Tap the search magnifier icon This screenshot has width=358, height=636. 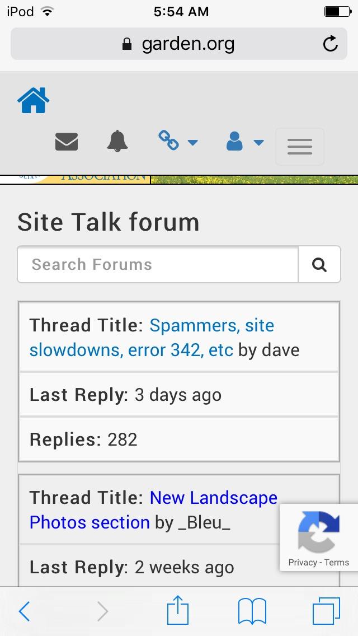click(319, 264)
